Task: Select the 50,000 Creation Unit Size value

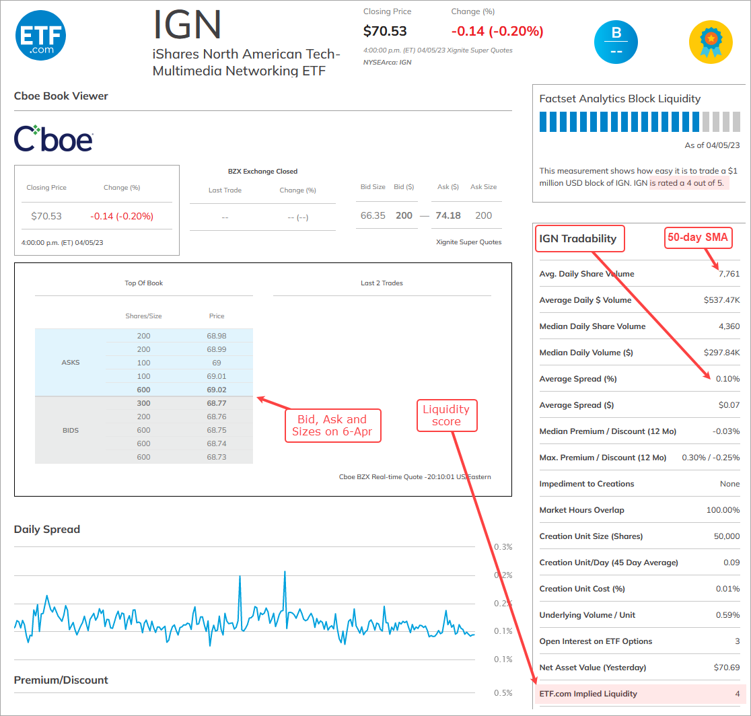Action: coord(727,536)
